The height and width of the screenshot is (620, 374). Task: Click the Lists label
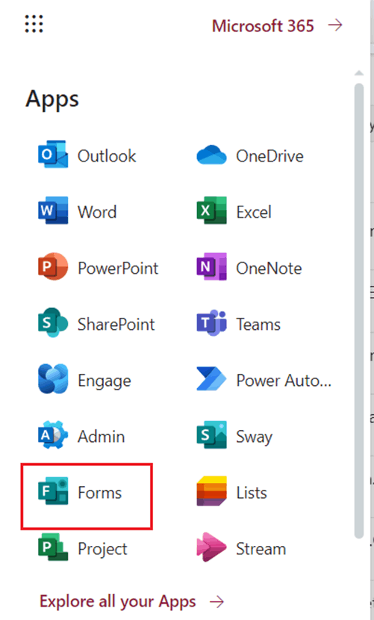pyautogui.click(x=252, y=493)
